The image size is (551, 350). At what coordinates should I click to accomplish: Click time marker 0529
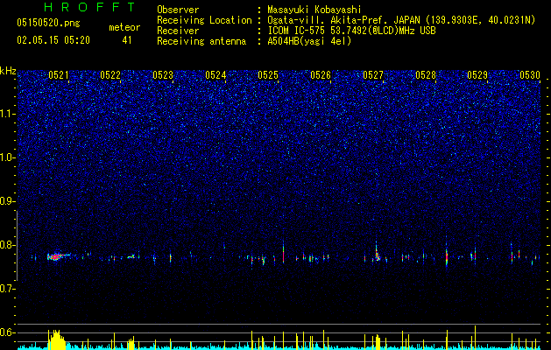477,75
